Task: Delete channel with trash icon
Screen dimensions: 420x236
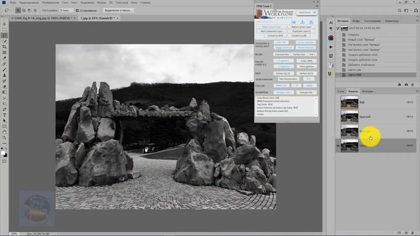Action: (x=413, y=233)
